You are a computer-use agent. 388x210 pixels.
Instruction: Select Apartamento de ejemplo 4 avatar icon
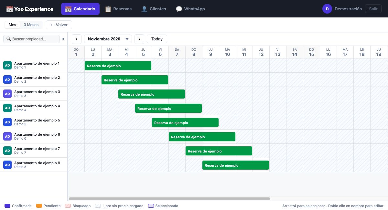7,108
